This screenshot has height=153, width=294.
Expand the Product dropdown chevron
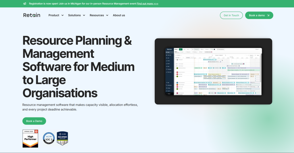point(62,16)
